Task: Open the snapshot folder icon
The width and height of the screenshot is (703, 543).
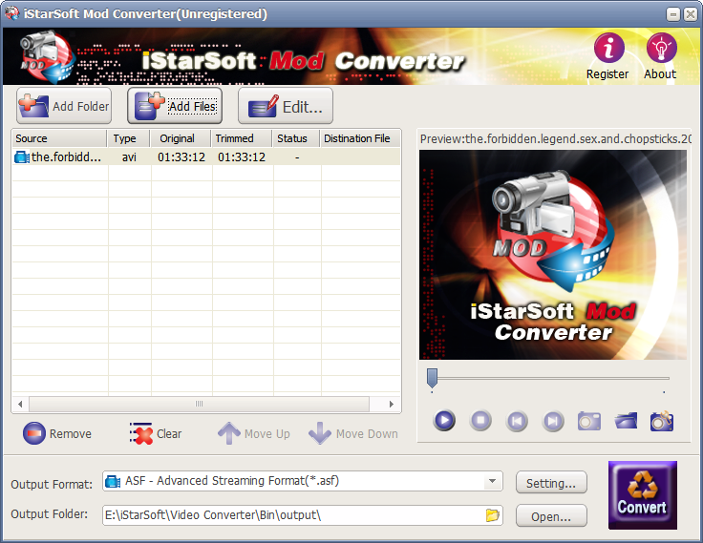Action: [x=626, y=421]
